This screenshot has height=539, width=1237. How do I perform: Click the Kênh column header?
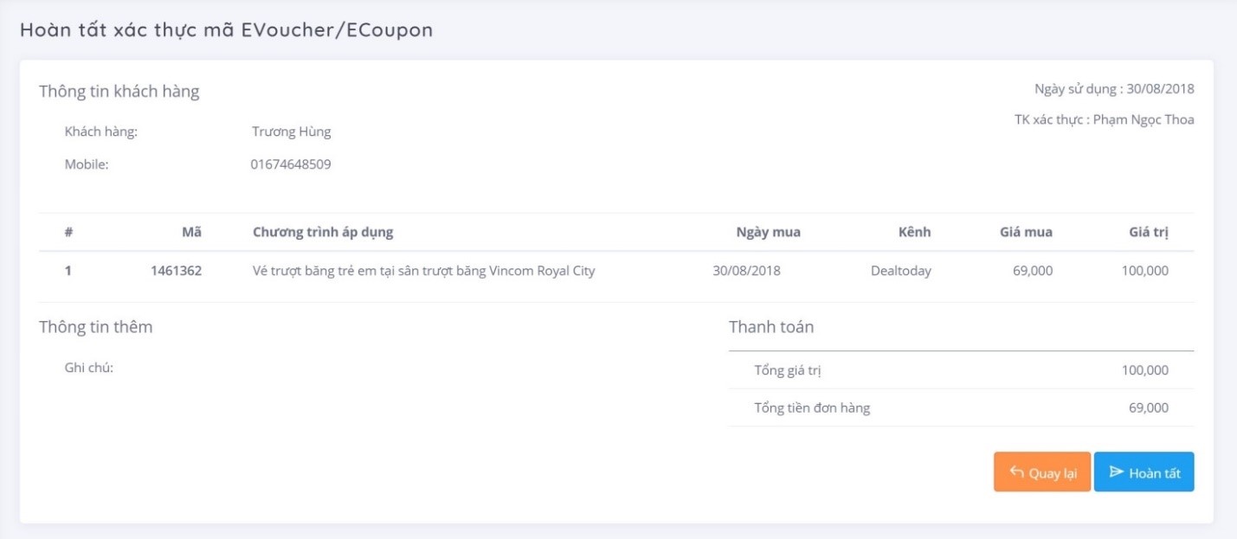[x=914, y=232]
